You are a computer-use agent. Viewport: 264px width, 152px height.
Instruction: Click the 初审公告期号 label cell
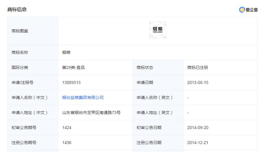(33, 128)
